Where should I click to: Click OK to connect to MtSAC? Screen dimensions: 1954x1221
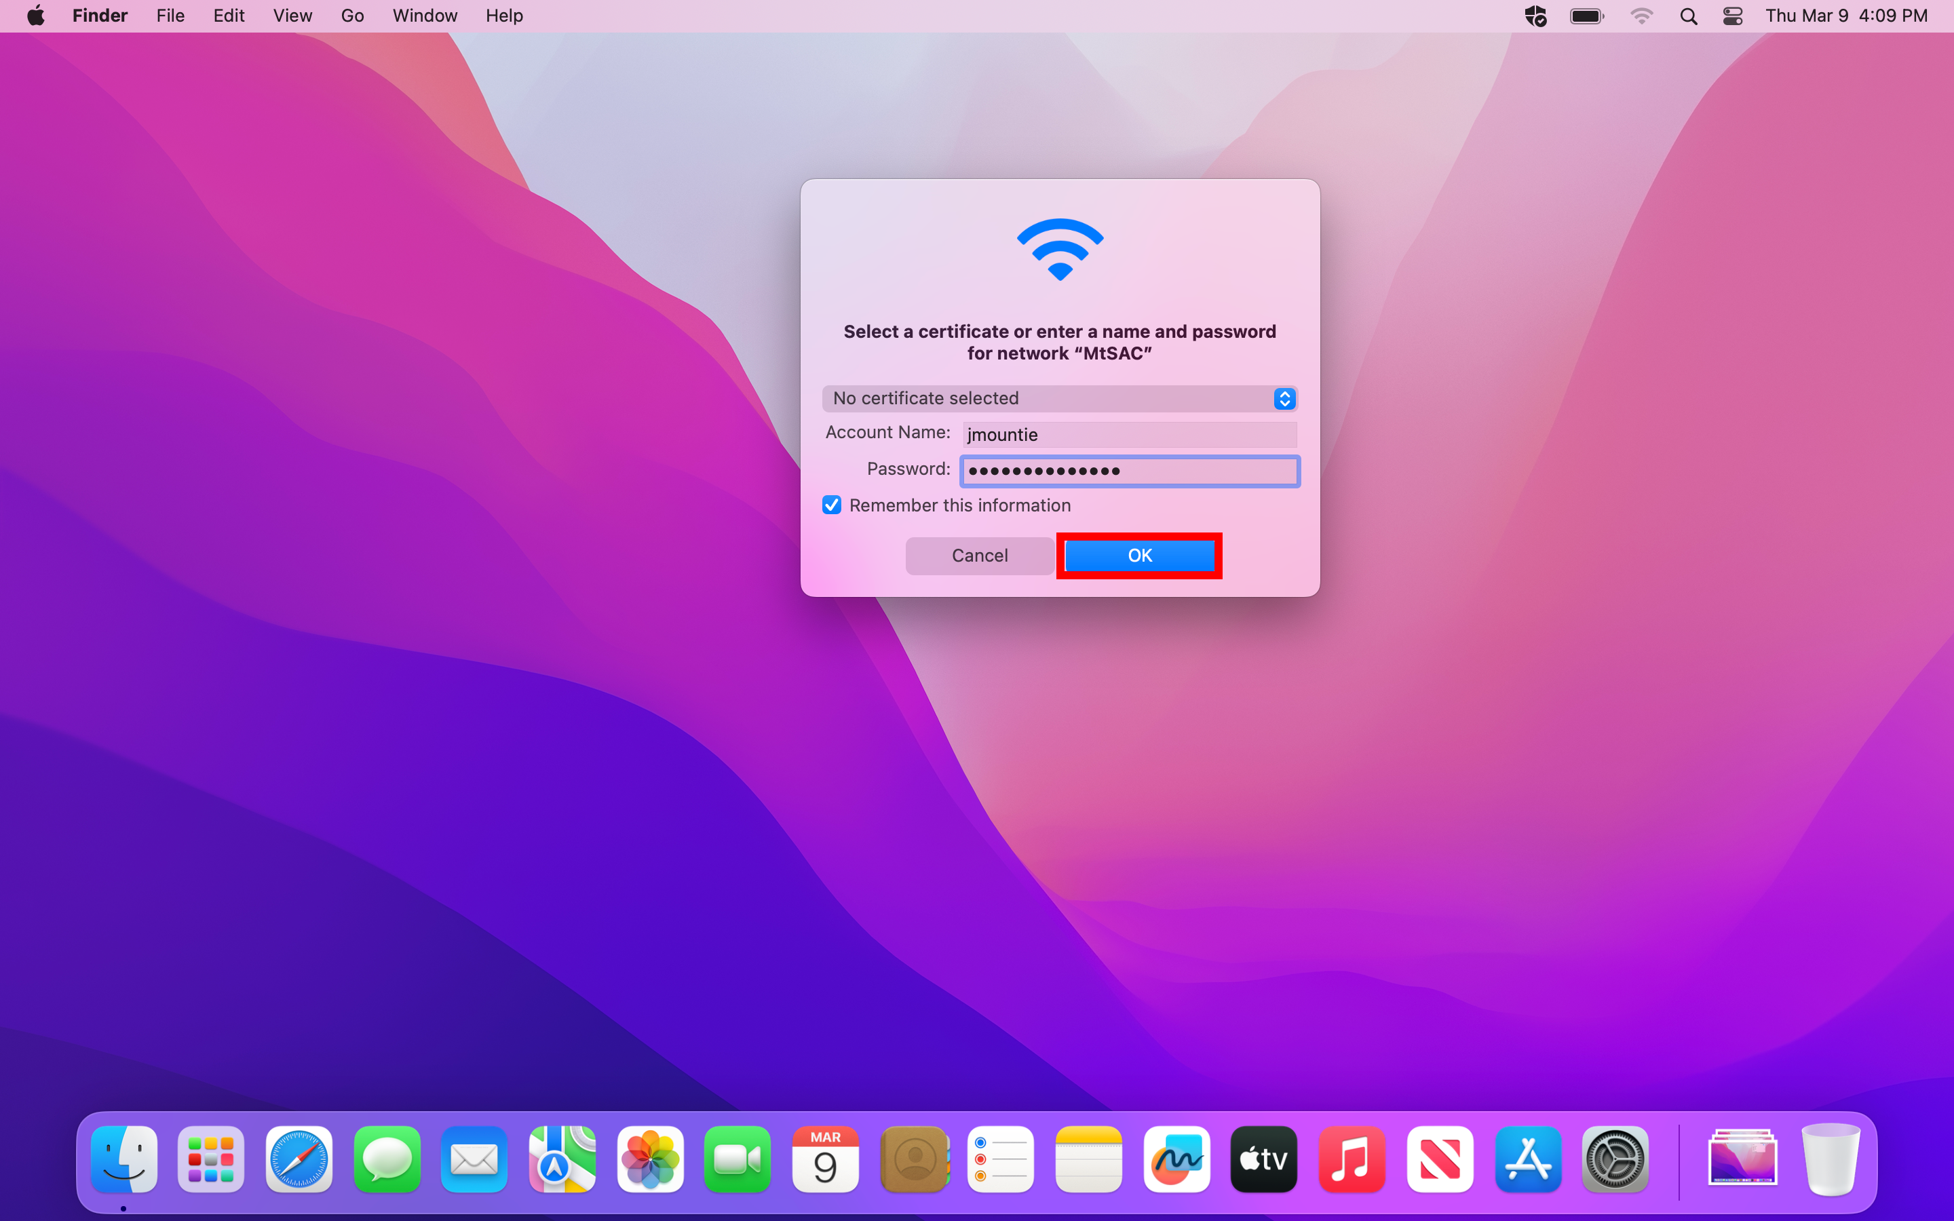[x=1139, y=554]
